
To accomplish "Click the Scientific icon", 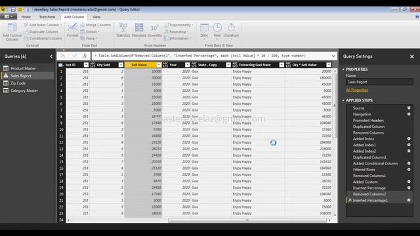I will [x=155, y=28].
